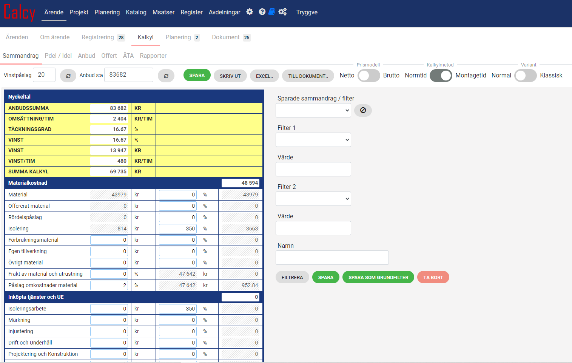Click the TA BORT button

point(433,277)
